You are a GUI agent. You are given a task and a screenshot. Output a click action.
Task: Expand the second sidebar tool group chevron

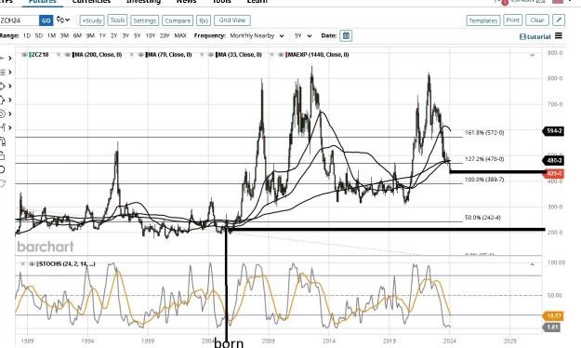[x=9, y=72]
